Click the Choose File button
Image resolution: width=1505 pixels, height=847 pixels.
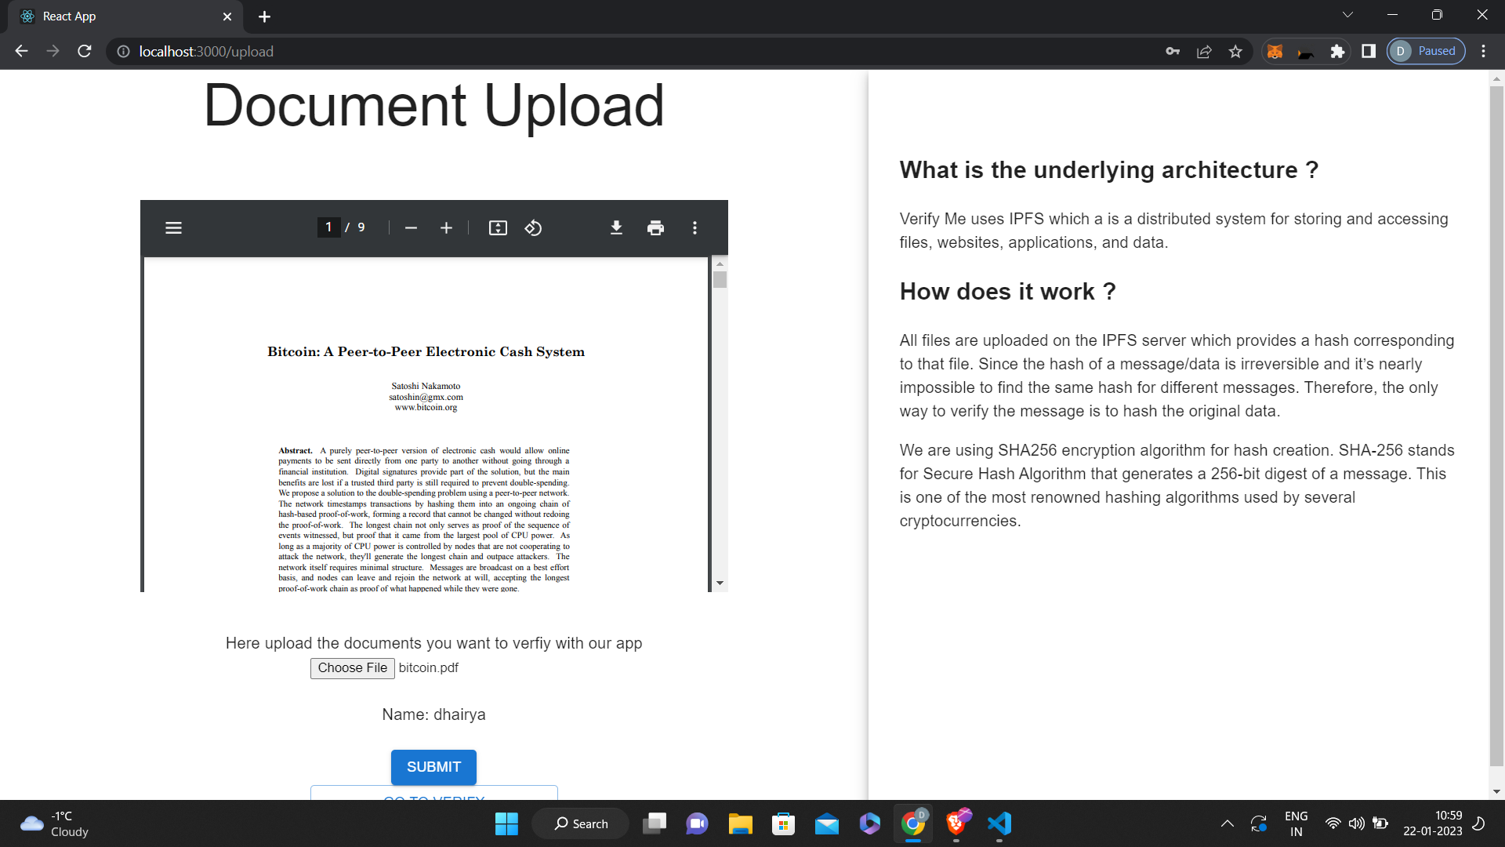352,667
